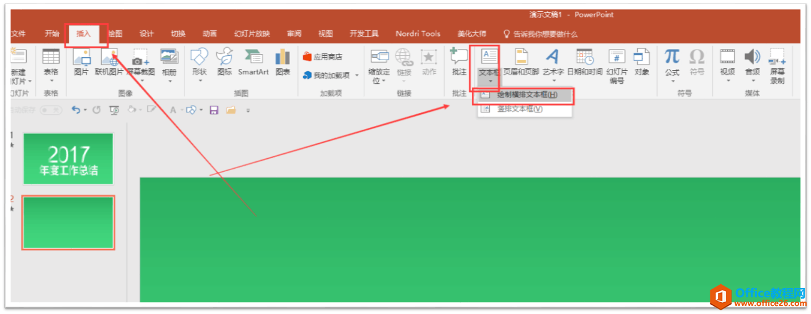Click the 文本框 text box icon
The image size is (811, 314).
pos(489,57)
